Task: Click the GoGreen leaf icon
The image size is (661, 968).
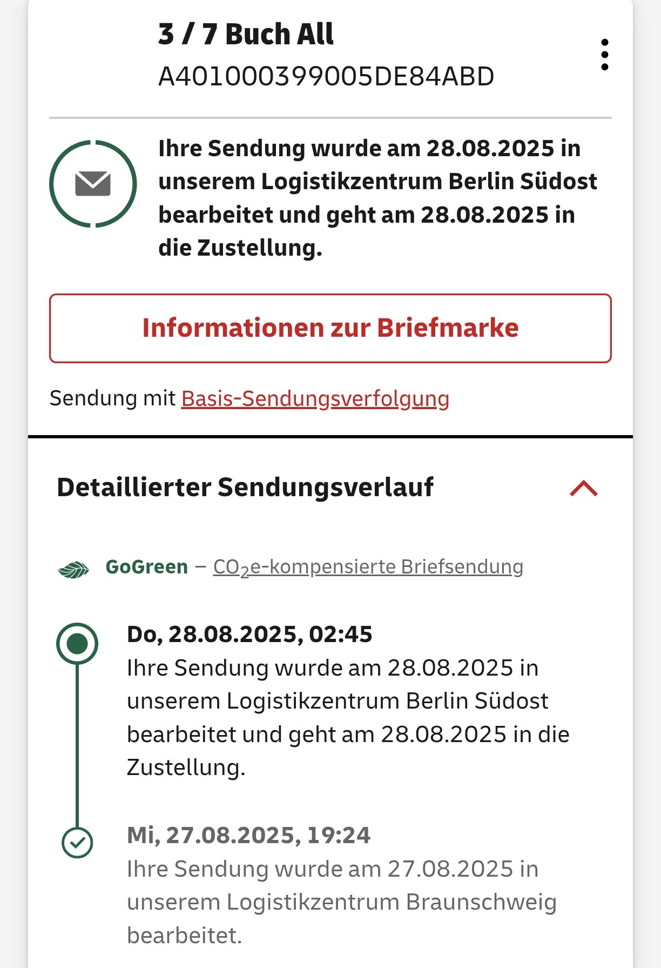Action: [73, 570]
